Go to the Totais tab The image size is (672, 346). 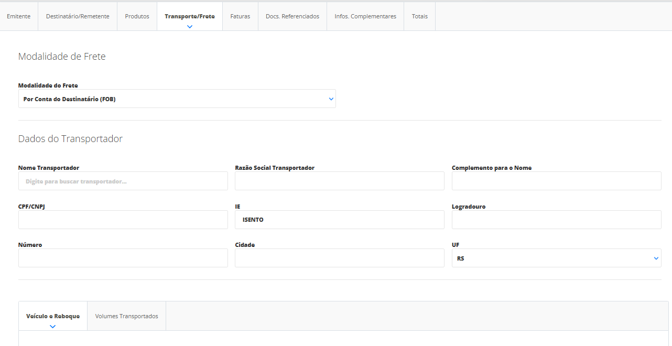[x=419, y=16]
